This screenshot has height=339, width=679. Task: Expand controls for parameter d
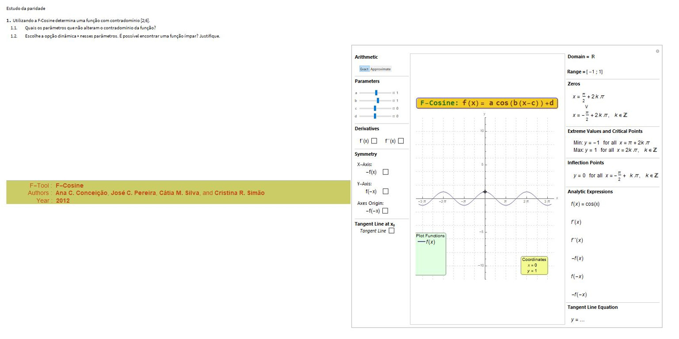coord(393,116)
